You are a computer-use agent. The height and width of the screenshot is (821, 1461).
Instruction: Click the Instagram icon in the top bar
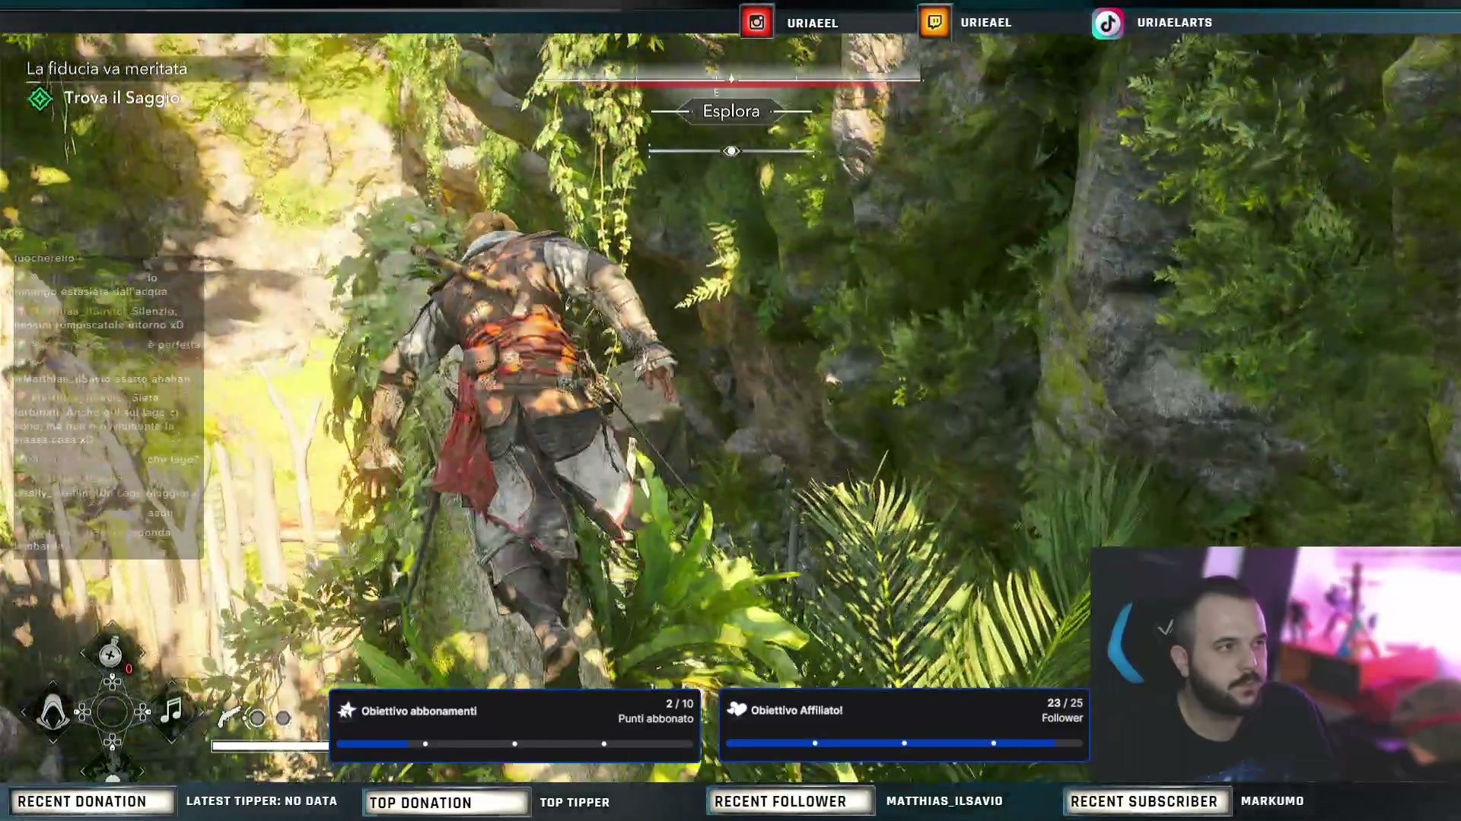pyautogui.click(x=756, y=22)
